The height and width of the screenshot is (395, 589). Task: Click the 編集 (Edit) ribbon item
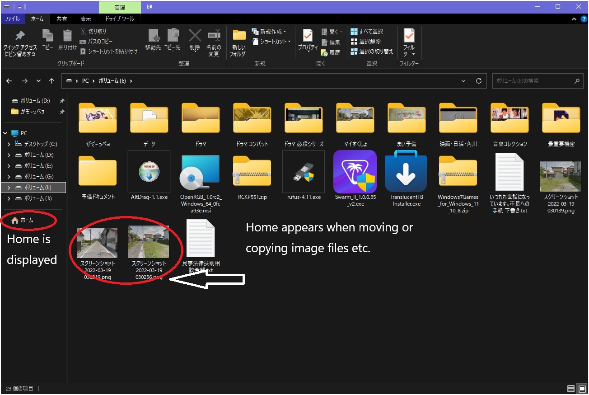[x=331, y=42]
